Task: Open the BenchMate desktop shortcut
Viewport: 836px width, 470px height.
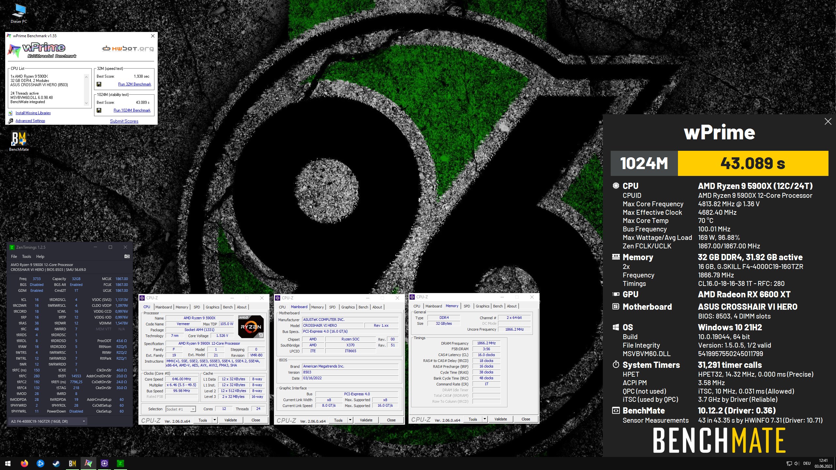Action: tap(19, 141)
